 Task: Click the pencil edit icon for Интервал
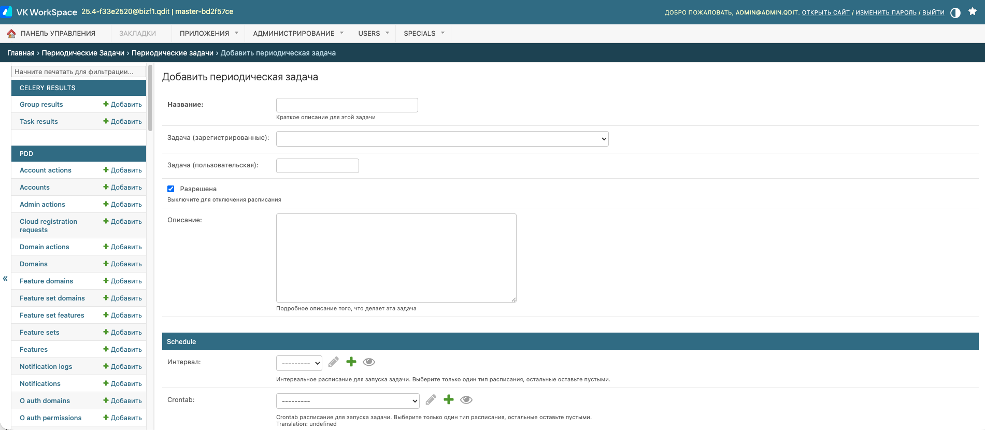[x=334, y=362]
